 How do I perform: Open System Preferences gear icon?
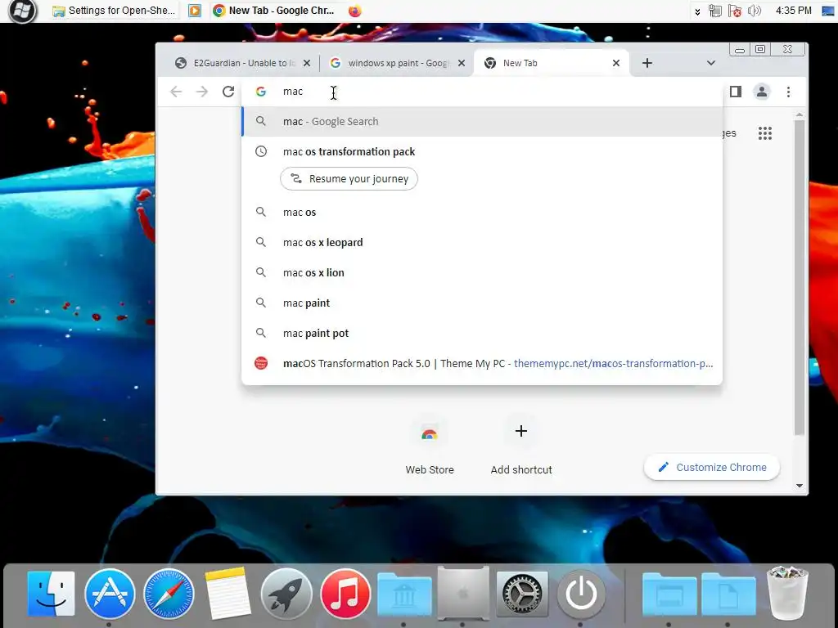[522, 594]
